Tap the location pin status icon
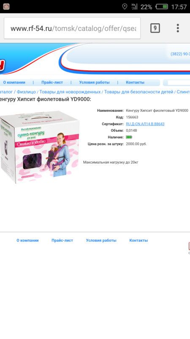This screenshot has width=190, height=339. tap(125, 7)
